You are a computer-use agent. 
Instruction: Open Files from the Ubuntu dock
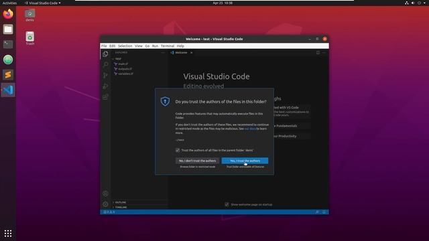click(x=8, y=29)
